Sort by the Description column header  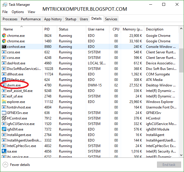click(161, 29)
